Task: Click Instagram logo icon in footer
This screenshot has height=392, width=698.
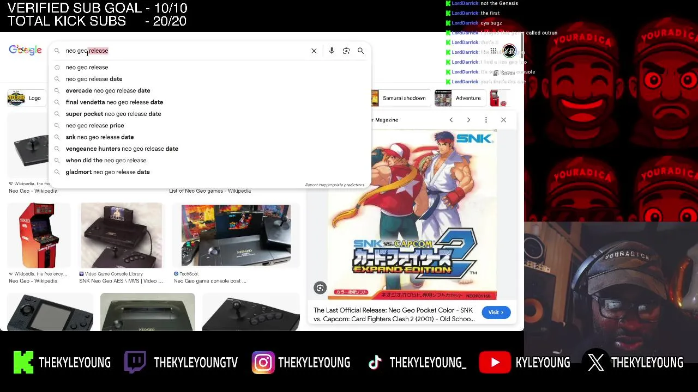Action: pyautogui.click(x=263, y=363)
